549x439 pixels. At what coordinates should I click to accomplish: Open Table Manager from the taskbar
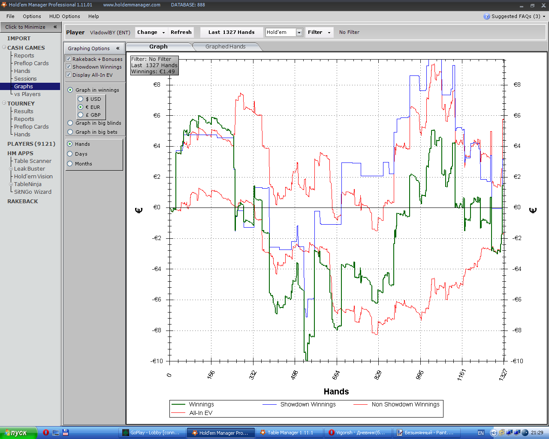pyautogui.click(x=290, y=433)
